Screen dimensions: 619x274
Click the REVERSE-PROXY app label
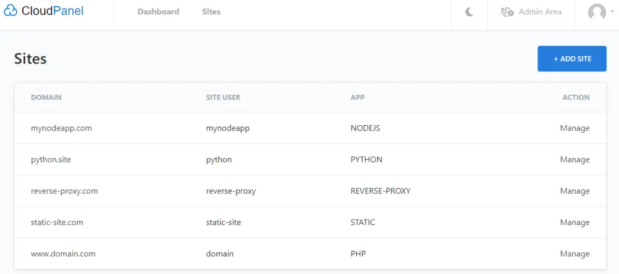point(381,191)
